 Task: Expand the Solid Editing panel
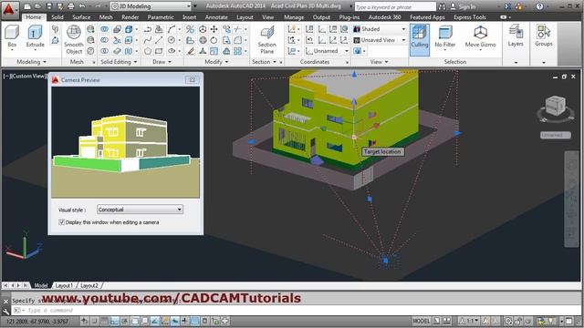(119, 62)
